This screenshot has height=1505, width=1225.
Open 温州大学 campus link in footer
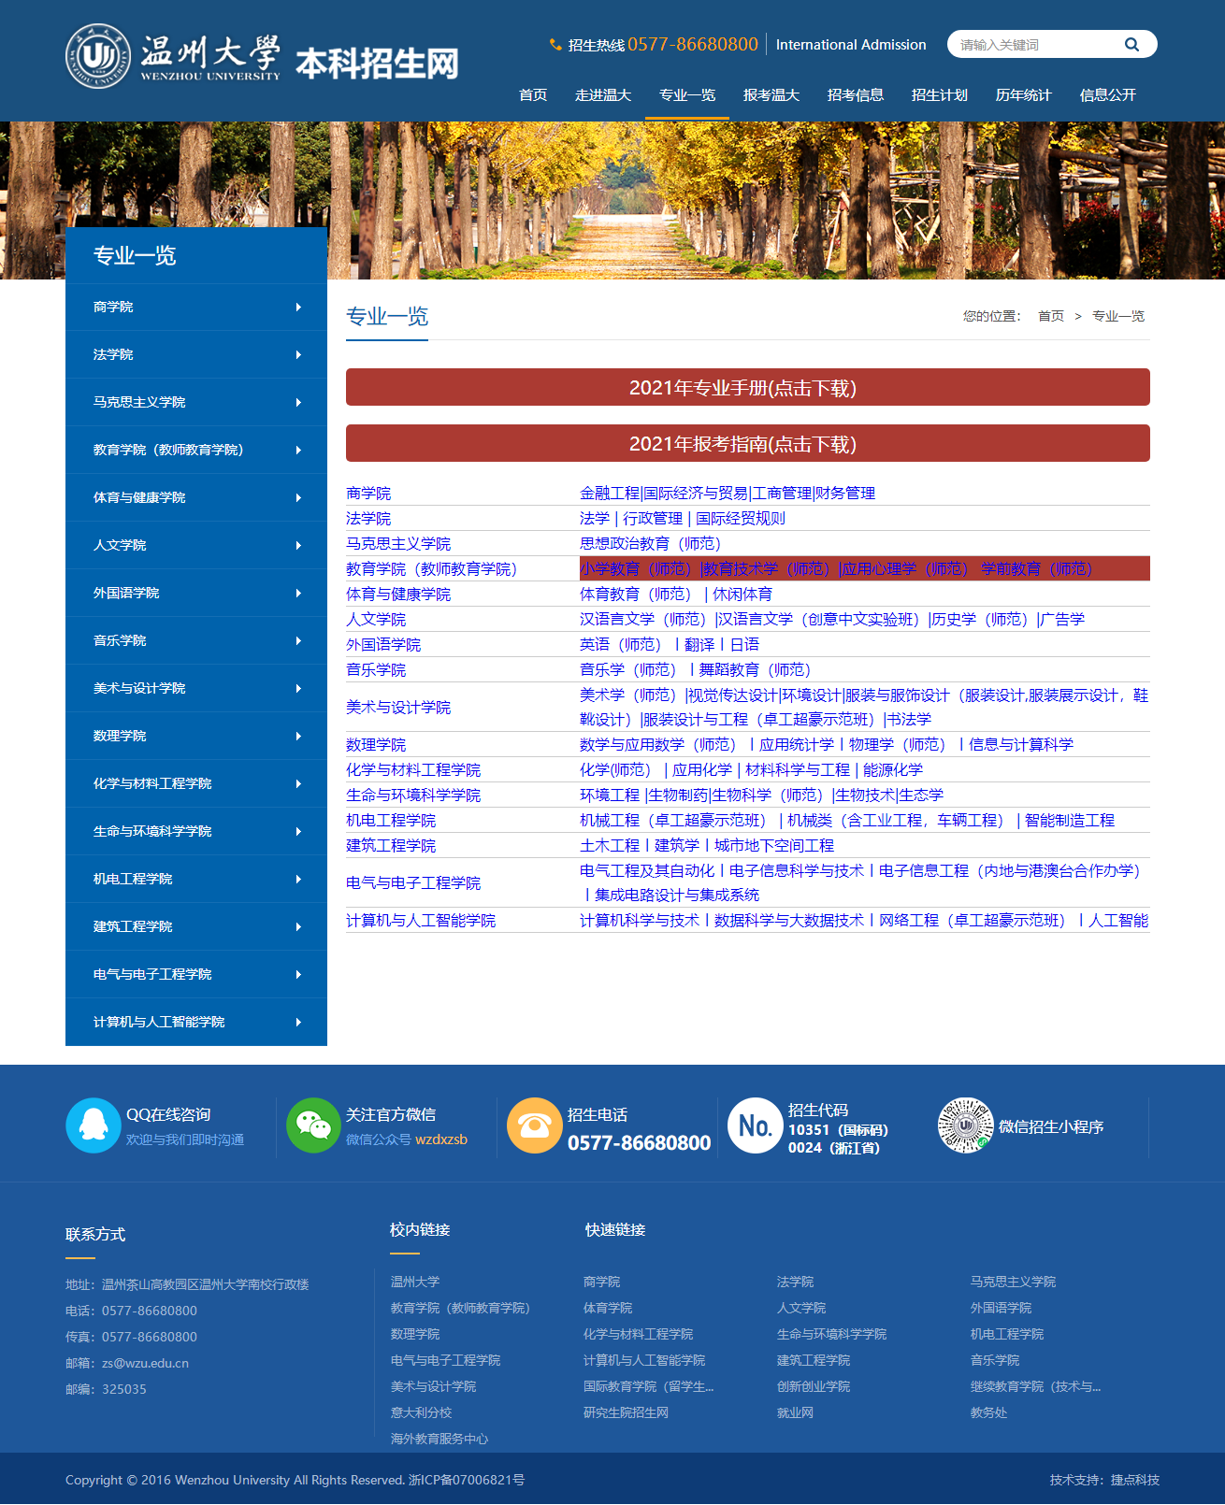coord(415,1282)
